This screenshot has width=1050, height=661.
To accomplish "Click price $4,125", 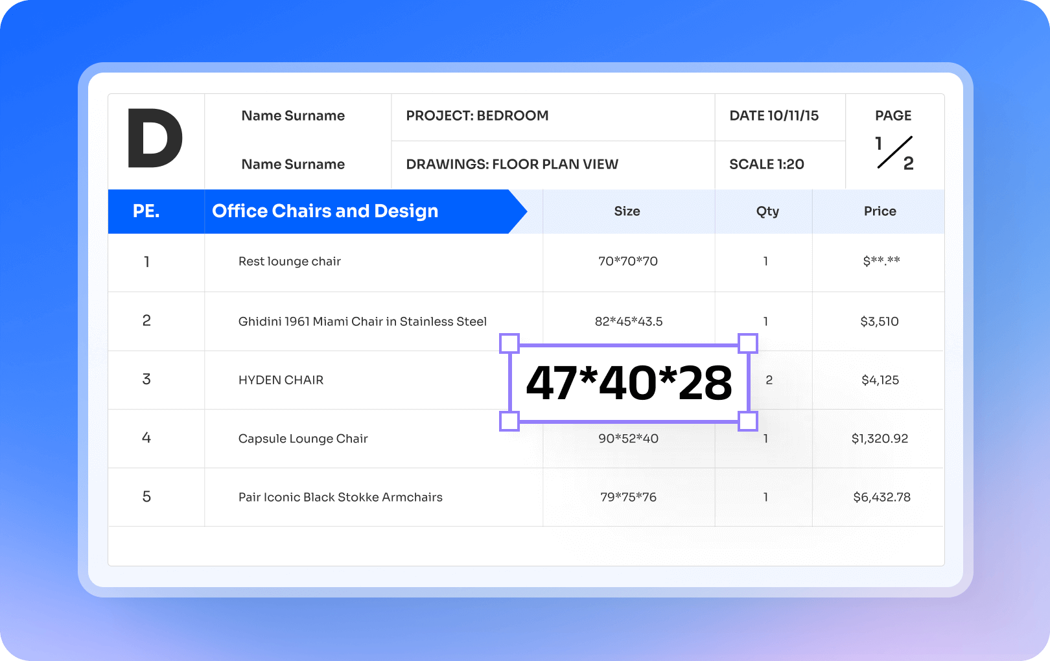I will (880, 380).
